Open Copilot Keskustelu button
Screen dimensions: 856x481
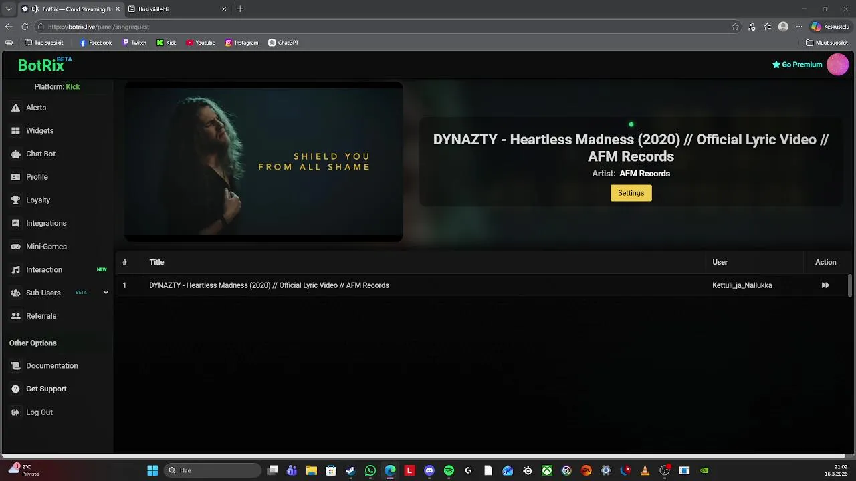pos(830,27)
